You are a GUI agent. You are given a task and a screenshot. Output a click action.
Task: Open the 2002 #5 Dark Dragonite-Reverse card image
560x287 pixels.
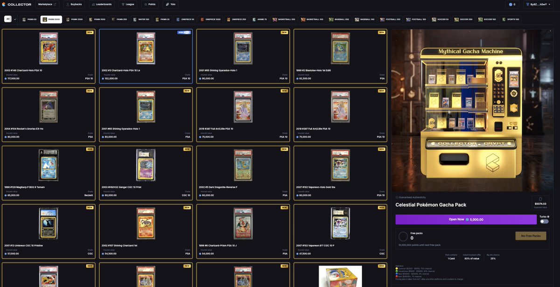click(x=243, y=165)
